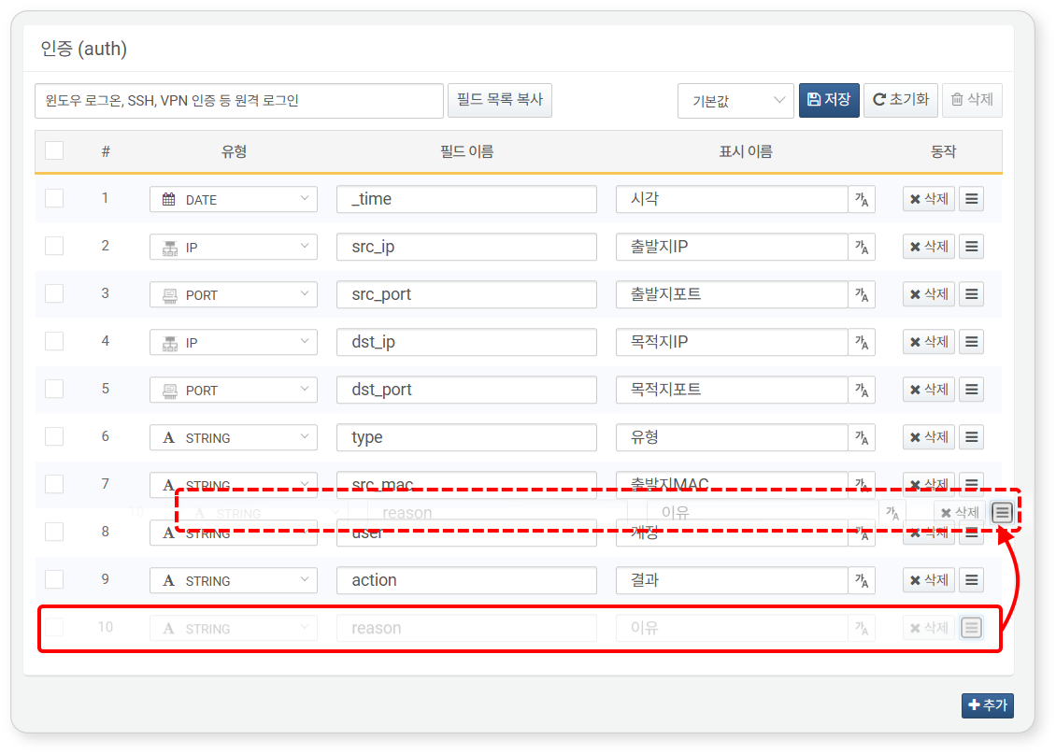Click reorder handle of type row
Viewport: 1056px width, 754px height.
[971, 437]
